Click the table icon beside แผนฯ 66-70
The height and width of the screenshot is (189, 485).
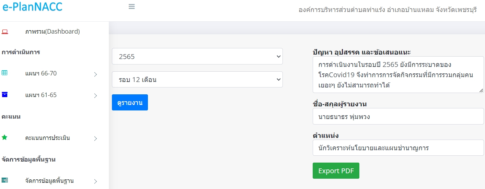(4, 73)
